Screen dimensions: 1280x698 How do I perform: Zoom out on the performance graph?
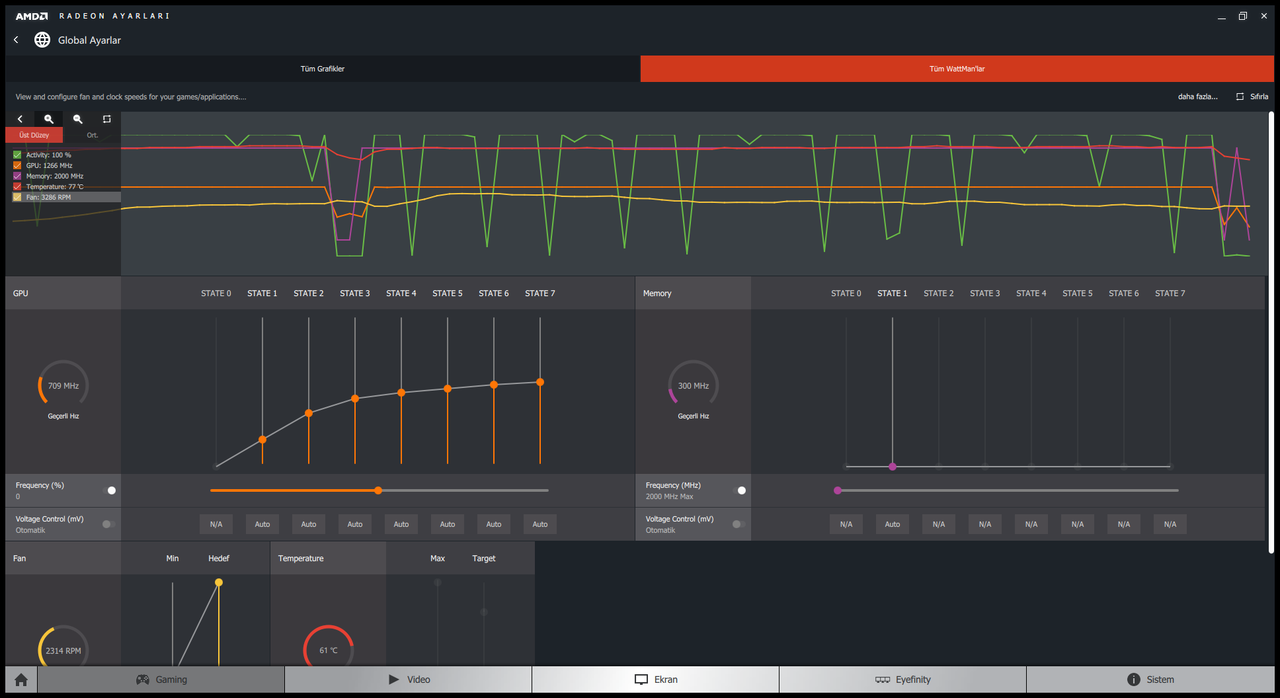click(78, 119)
